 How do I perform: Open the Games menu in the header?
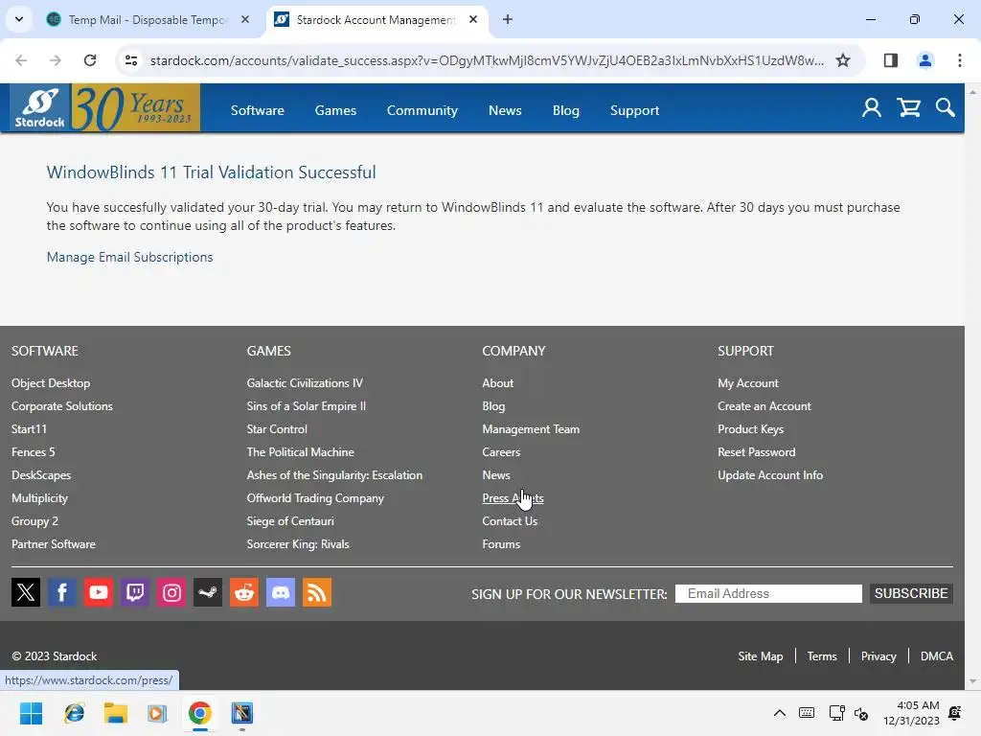(335, 110)
